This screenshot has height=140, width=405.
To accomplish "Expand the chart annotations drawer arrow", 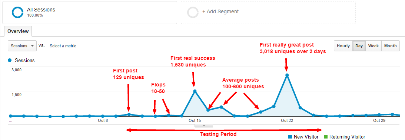I will [x=204, y=126].
